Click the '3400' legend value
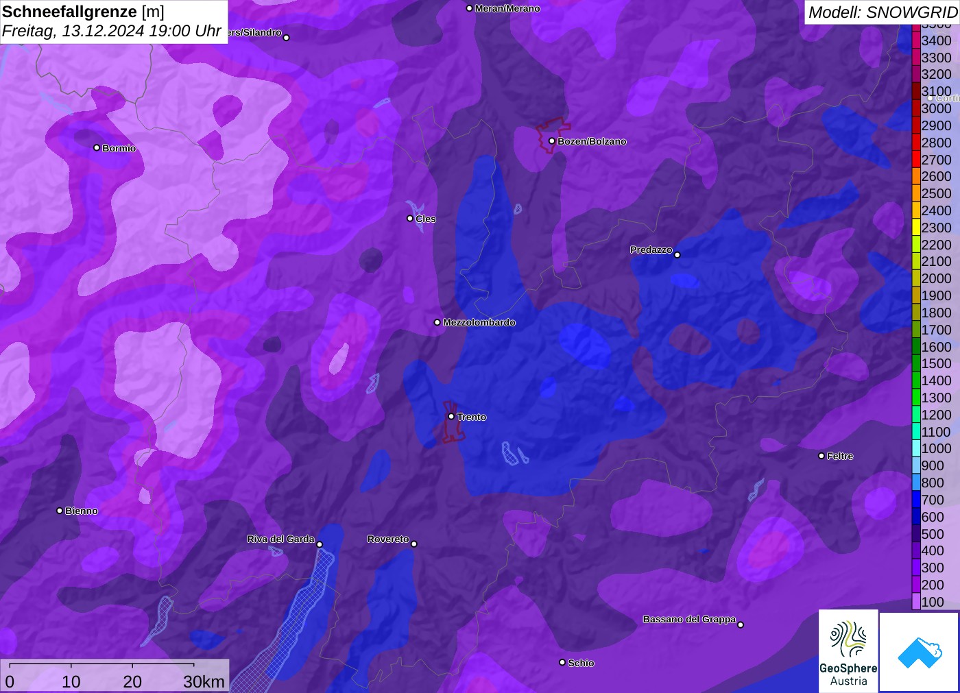Screen dimensions: 960x693 pyautogui.click(x=937, y=40)
